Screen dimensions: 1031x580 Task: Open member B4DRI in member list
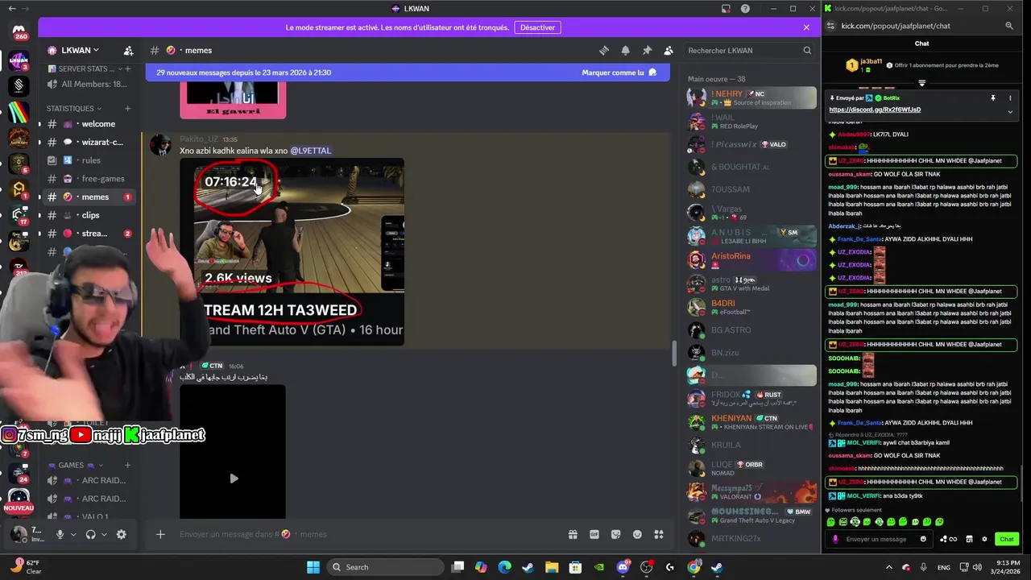(751, 307)
